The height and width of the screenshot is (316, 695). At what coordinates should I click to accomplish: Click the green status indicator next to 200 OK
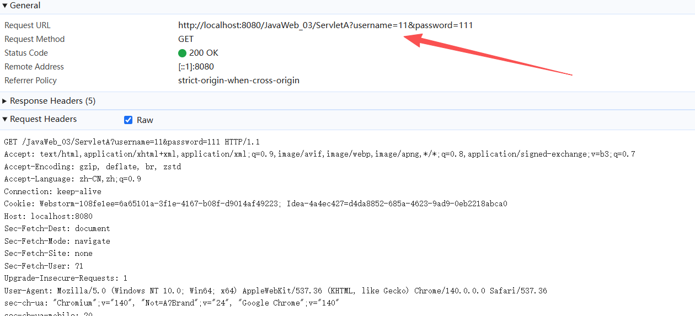182,53
